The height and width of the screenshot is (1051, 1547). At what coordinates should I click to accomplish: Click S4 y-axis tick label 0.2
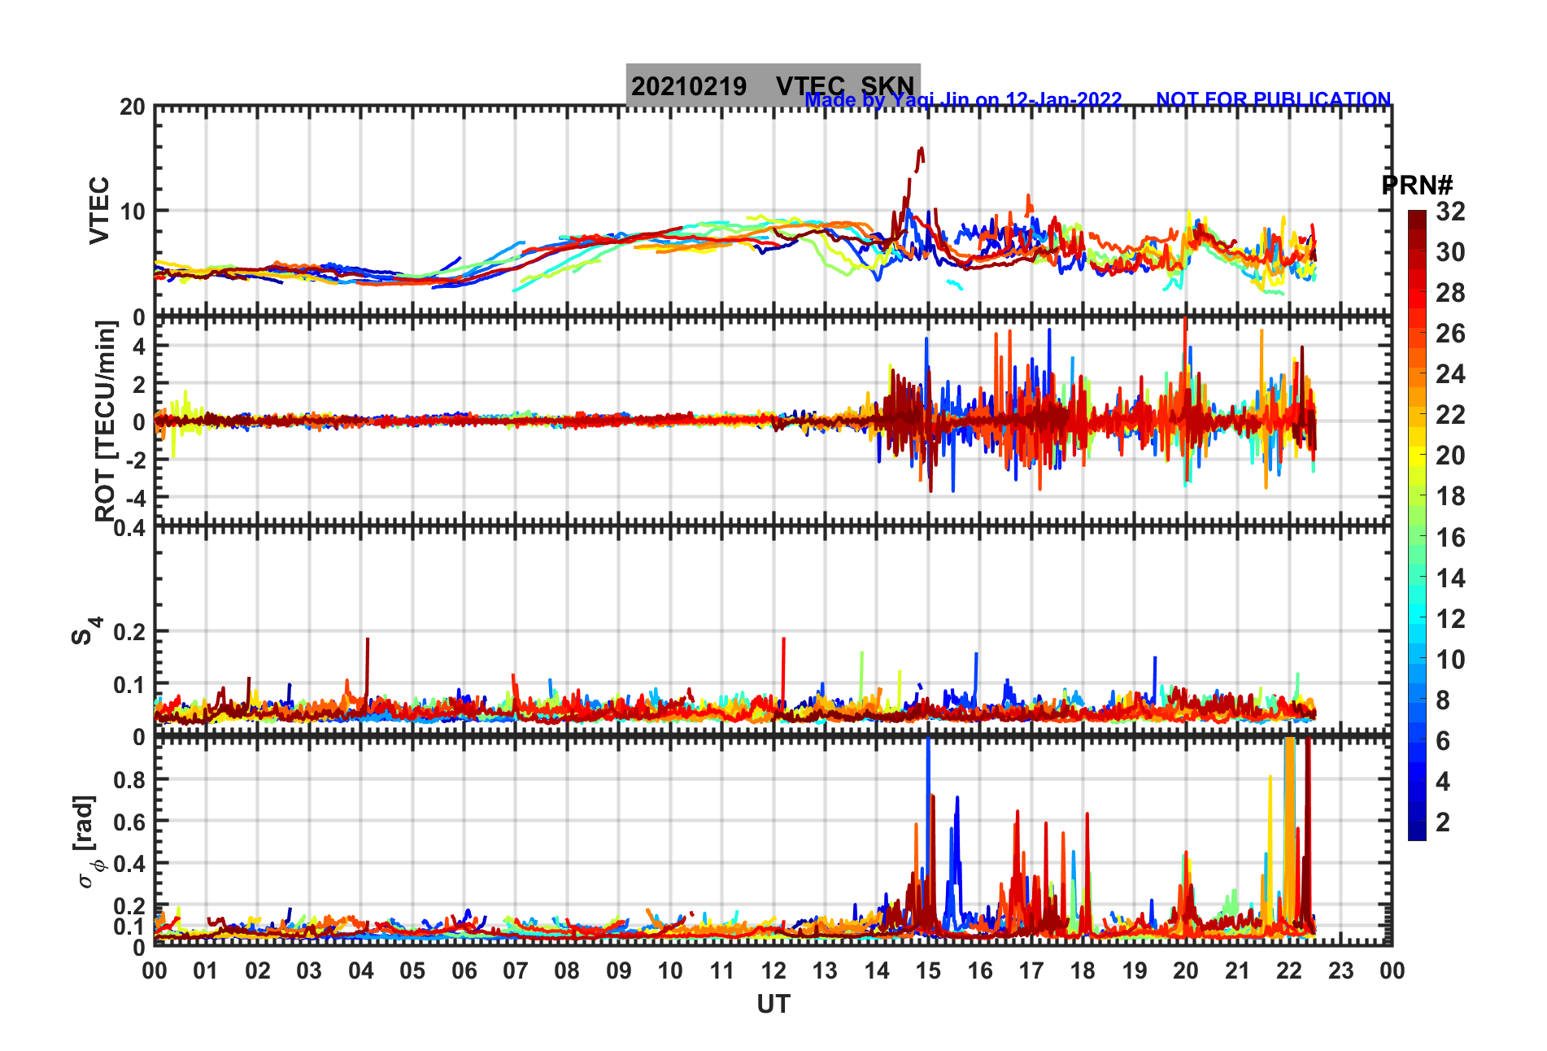130,631
